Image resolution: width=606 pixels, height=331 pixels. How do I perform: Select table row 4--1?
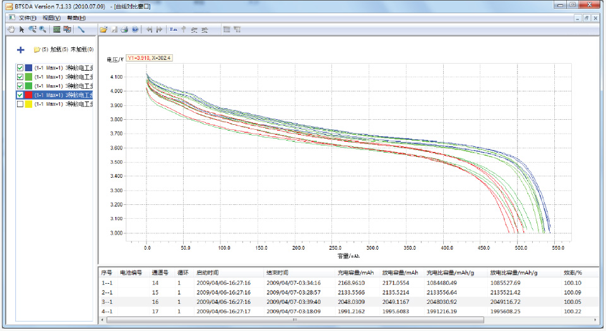[x=348, y=311]
